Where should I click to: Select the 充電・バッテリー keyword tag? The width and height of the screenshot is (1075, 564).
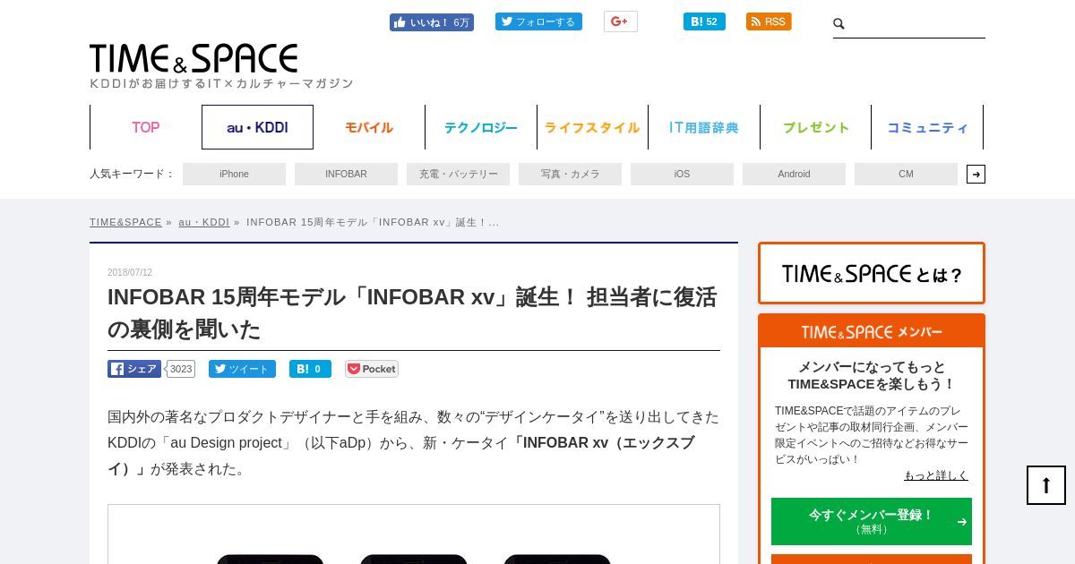pos(458,174)
